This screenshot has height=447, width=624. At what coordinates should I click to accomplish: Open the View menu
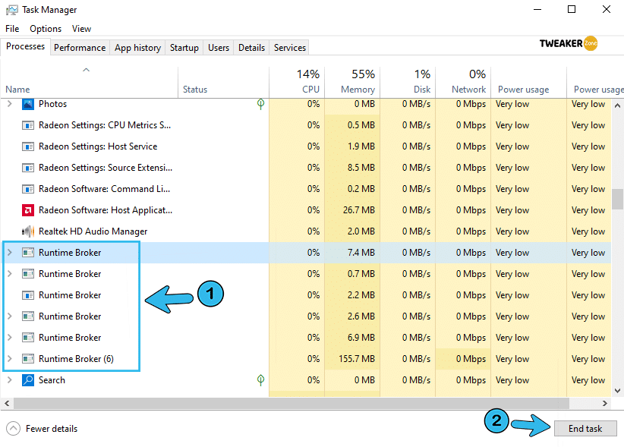81,29
